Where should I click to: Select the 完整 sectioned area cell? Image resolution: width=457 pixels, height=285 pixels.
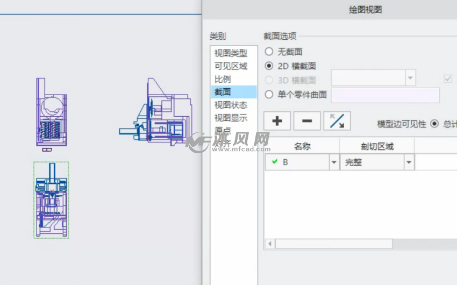(372, 162)
